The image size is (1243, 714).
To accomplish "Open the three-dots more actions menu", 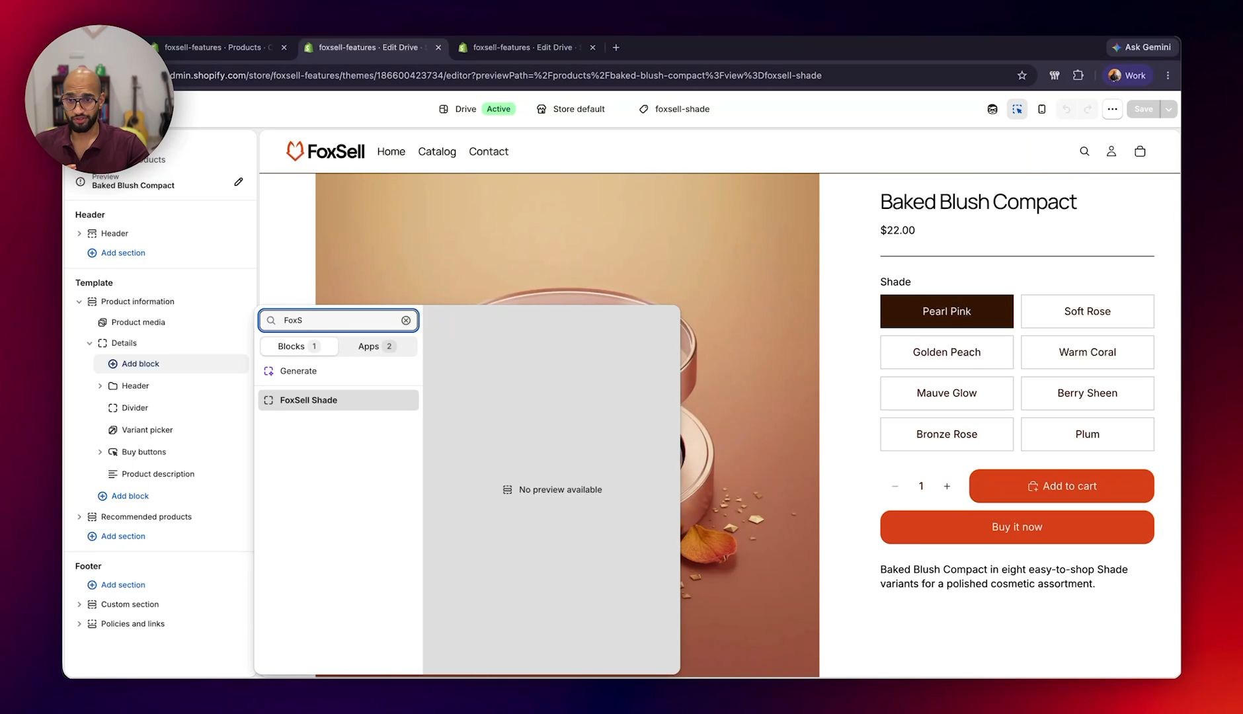I will (x=1113, y=109).
